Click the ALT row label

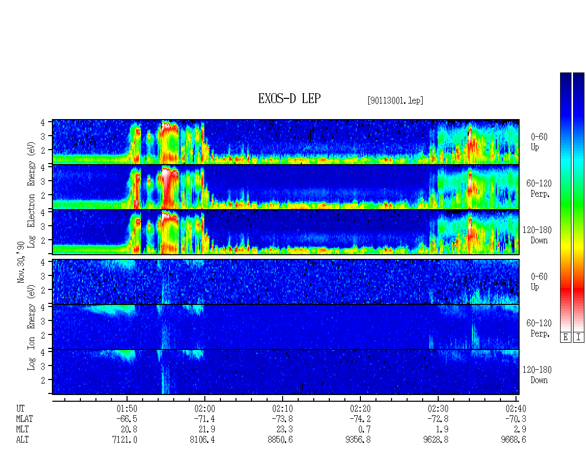(22, 440)
